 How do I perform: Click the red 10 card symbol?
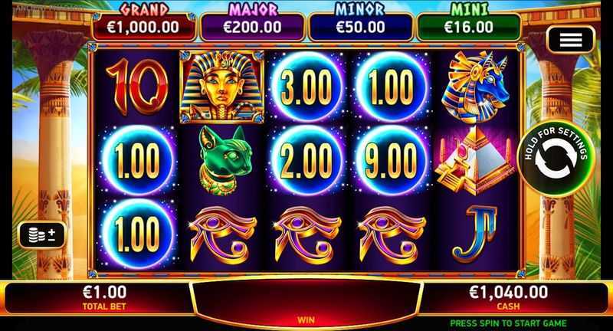tap(137, 86)
